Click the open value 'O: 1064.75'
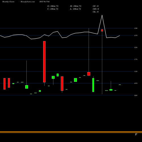This screenshot has height=142, width=142. pyautogui.click(x=53, y=6)
